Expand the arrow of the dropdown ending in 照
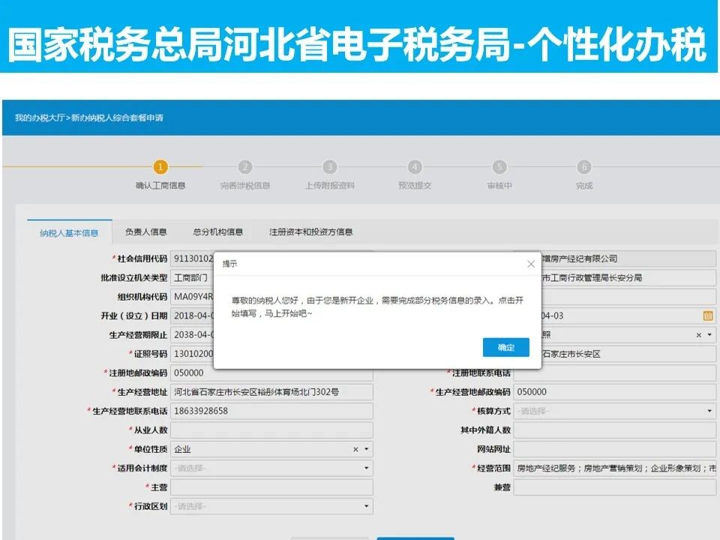 tap(710, 334)
